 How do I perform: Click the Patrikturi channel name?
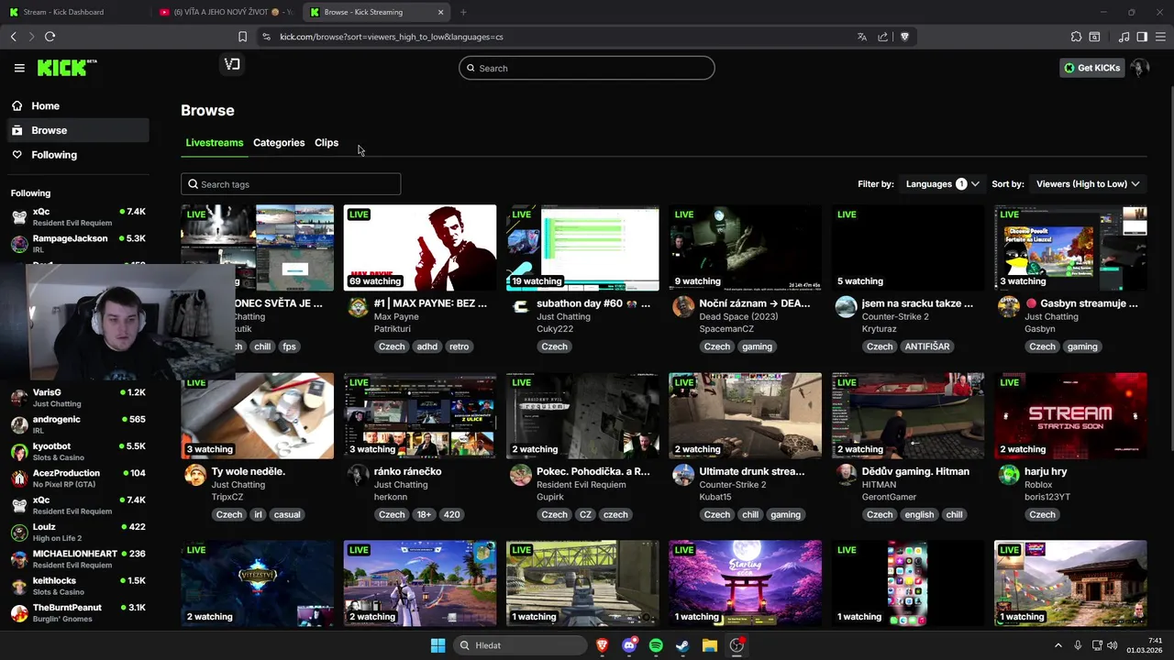click(x=392, y=328)
